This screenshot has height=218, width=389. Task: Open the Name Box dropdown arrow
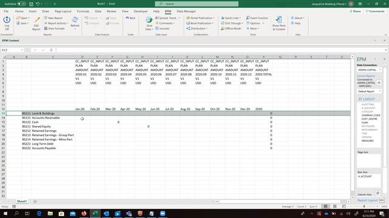pyautogui.click(x=22, y=50)
